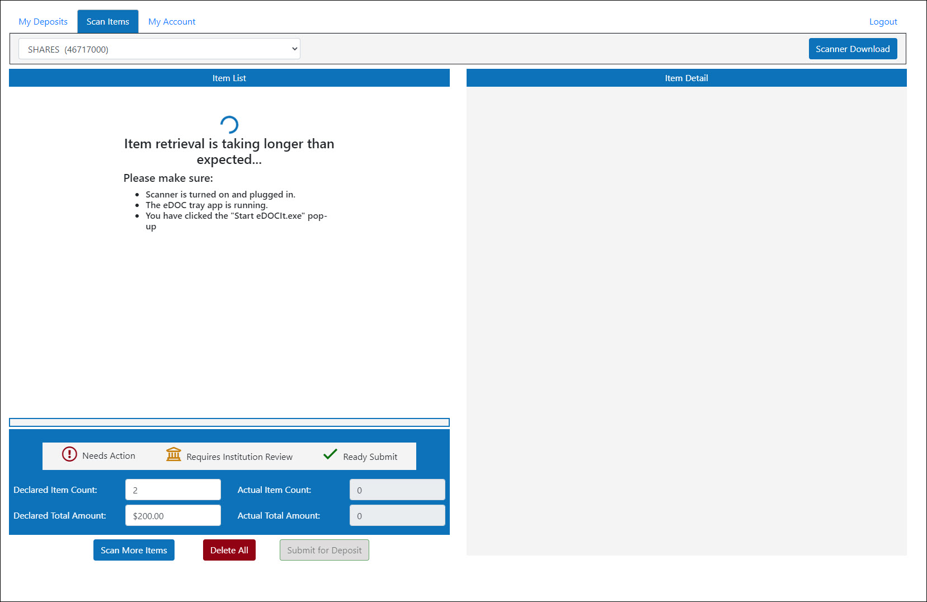Switch to the My Deposits tab
Viewport: 927px width, 602px height.
(x=43, y=22)
